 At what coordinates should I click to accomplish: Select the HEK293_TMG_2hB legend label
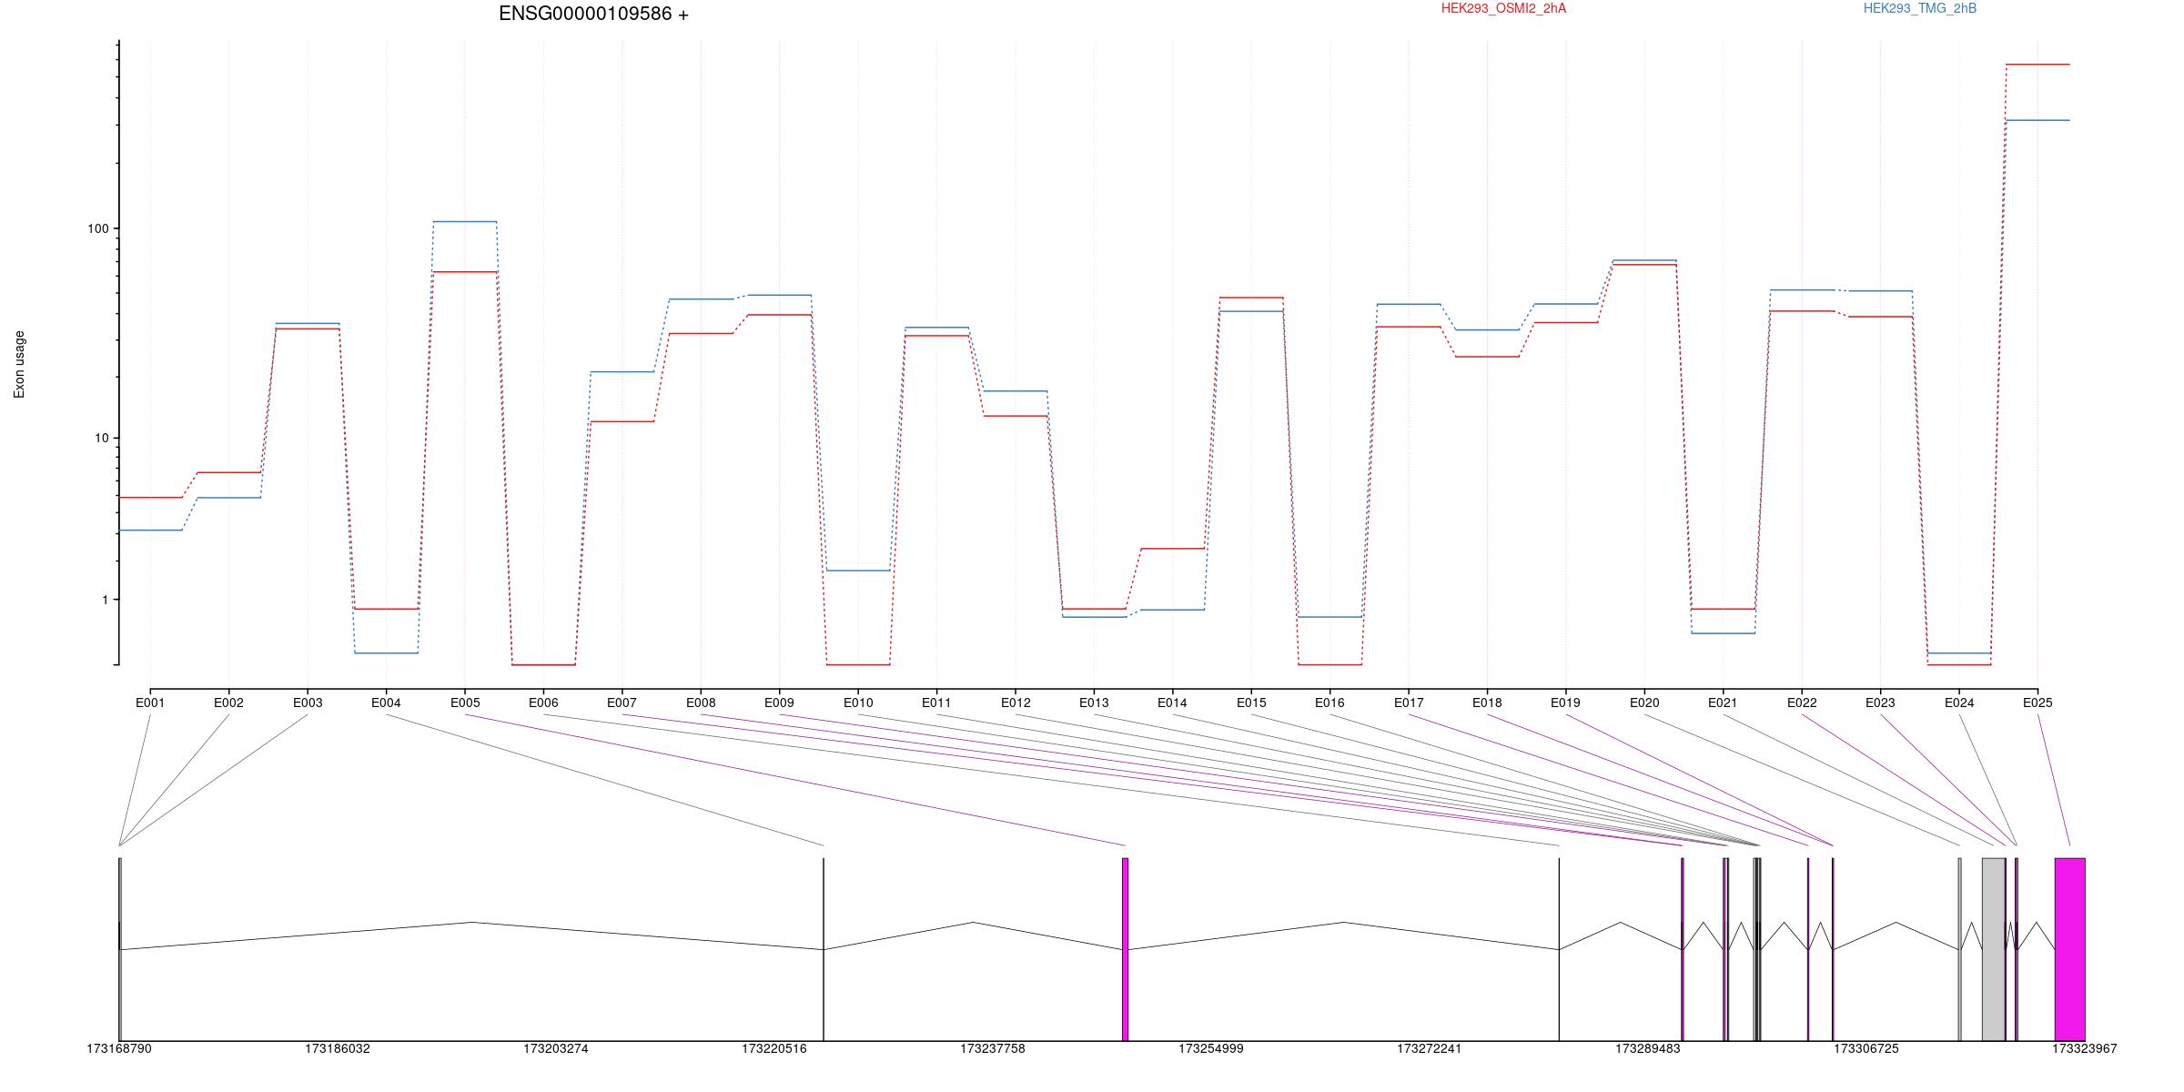[1920, 8]
